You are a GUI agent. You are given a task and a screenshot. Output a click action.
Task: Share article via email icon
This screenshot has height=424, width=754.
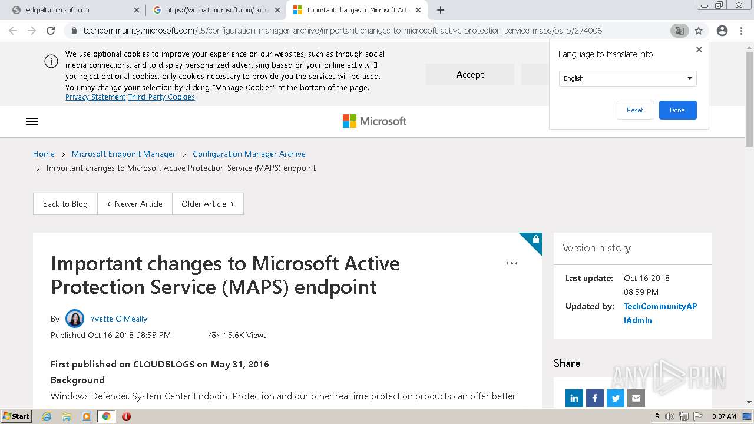click(x=636, y=399)
